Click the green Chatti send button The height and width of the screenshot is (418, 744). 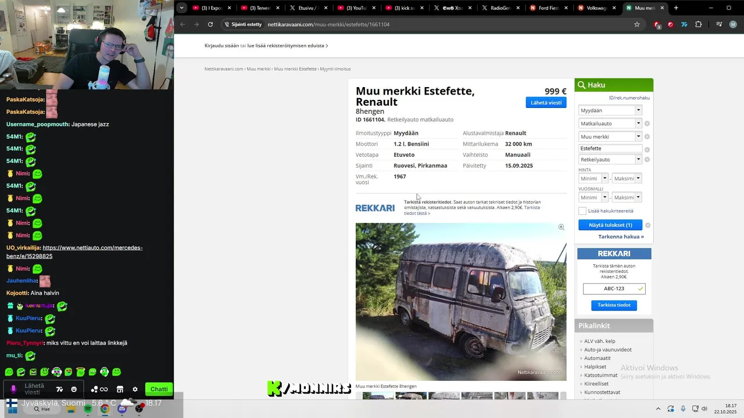pos(159,389)
